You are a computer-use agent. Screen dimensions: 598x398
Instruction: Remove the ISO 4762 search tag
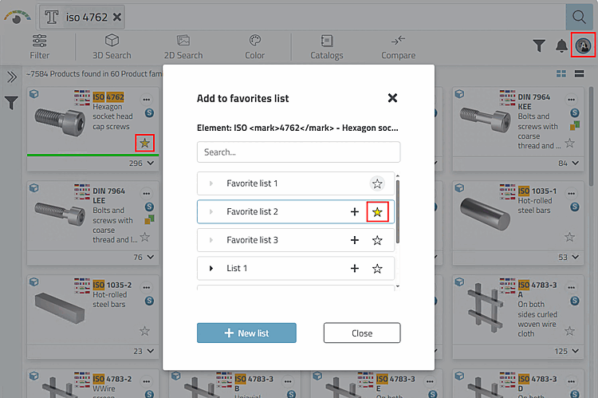pos(117,17)
